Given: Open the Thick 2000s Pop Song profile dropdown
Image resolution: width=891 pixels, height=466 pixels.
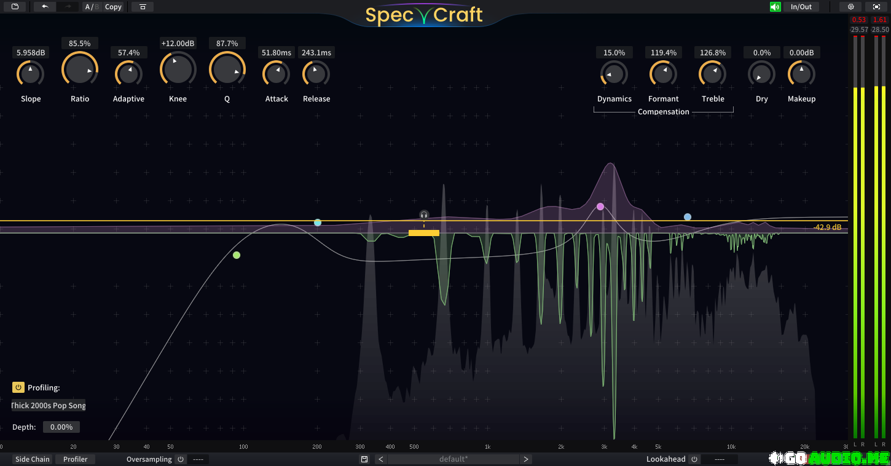Looking at the screenshot, I should tap(49, 406).
